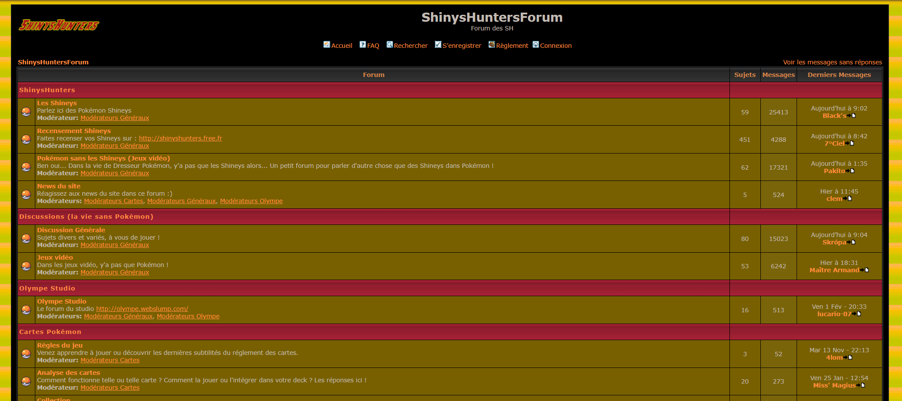Open the Jeux vidéo forum
The image size is (902, 401).
[55, 257]
